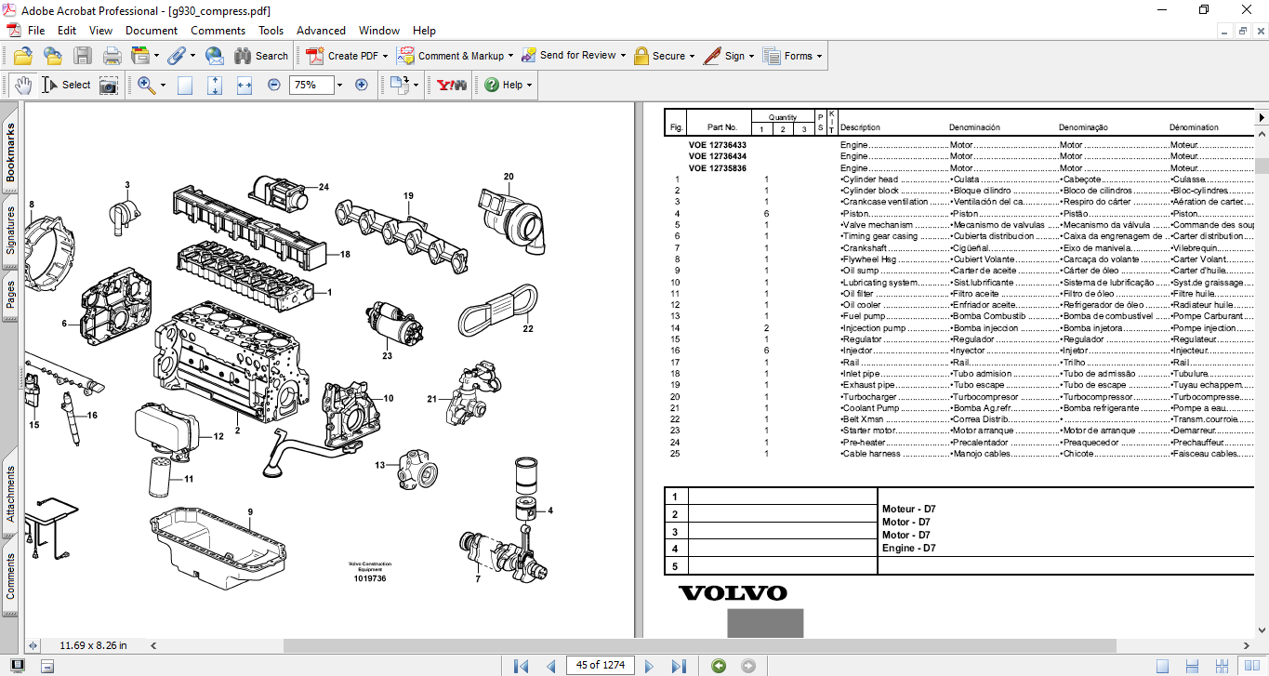Expand the Create PDF dropdown
The width and height of the screenshot is (1269, 676).
tap(385, 56)
